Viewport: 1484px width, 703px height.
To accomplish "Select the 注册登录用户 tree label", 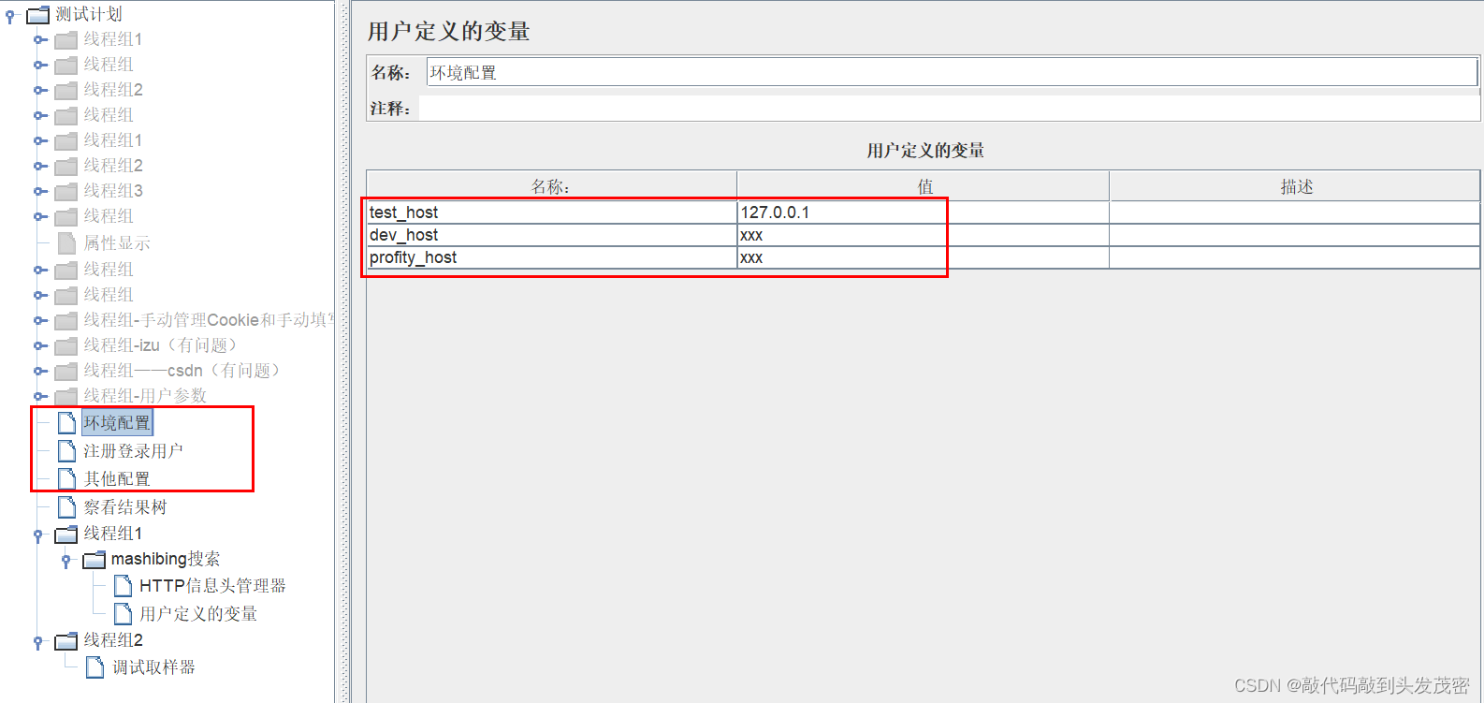I will [x=133, y=451].
